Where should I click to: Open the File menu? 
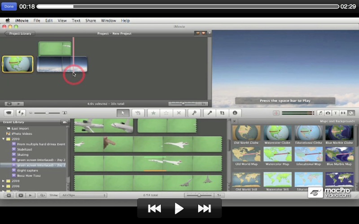click(x=37, y=20)
